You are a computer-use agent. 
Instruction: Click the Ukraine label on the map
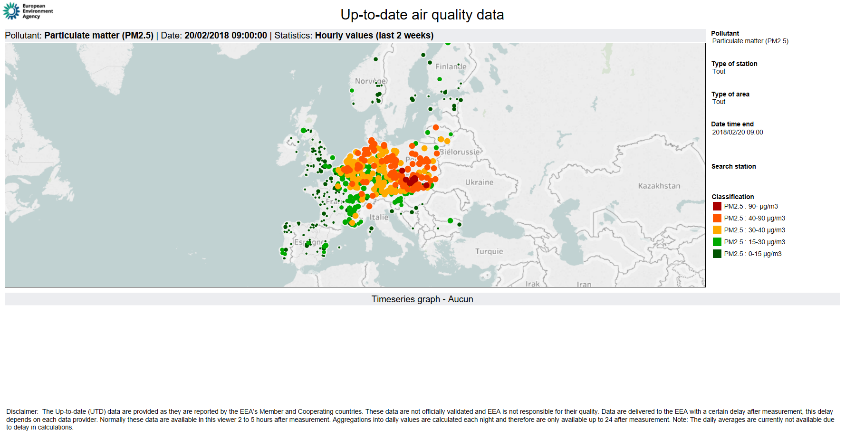pyautogui.click(x=479, y=182)
